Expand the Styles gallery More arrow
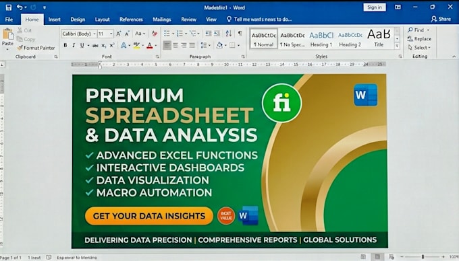Image resolution: width=459 pixels, height=261 pixels. (397, 46)
